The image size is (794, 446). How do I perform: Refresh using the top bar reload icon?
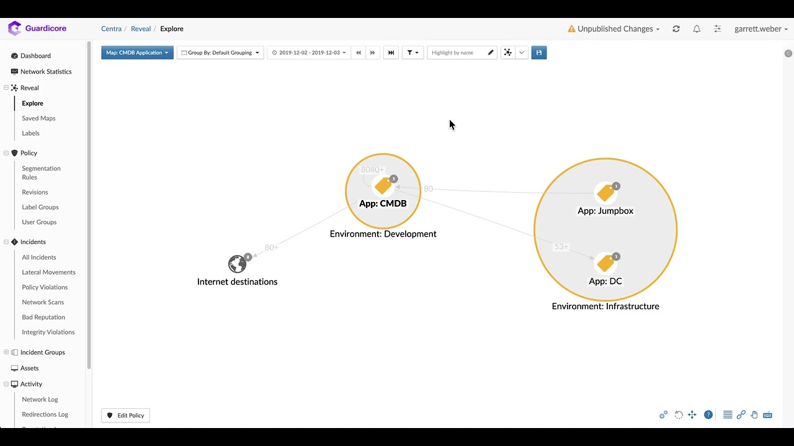tap(676, 29)
